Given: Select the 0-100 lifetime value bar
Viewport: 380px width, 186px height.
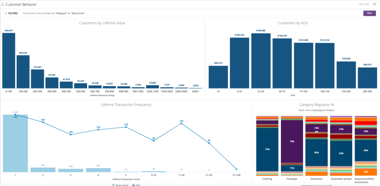Looking at the screenshot, I should (8, 61).
